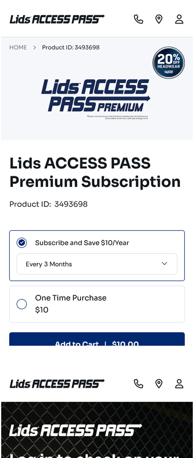The height and width of the screenshot is (458, 194).
Task: Choose the One Time Purchase radio option
Action: [22, 304]
